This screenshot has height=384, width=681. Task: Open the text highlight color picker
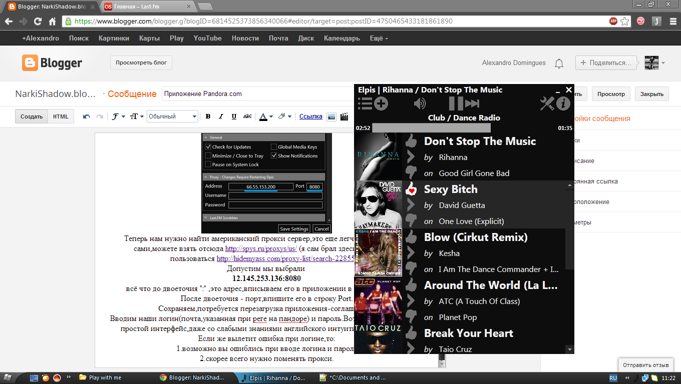tap(285, 116)
